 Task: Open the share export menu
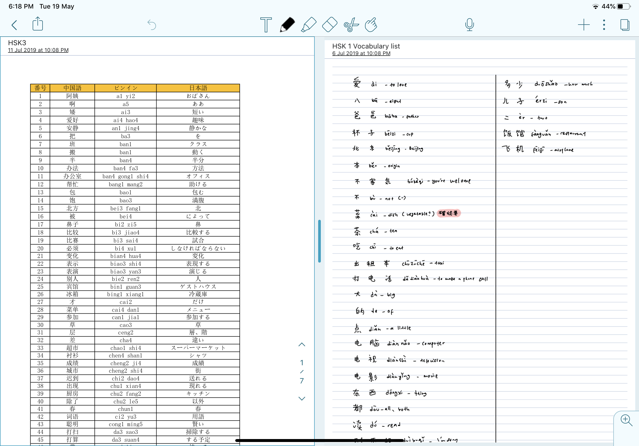click(x=37, y=24)
